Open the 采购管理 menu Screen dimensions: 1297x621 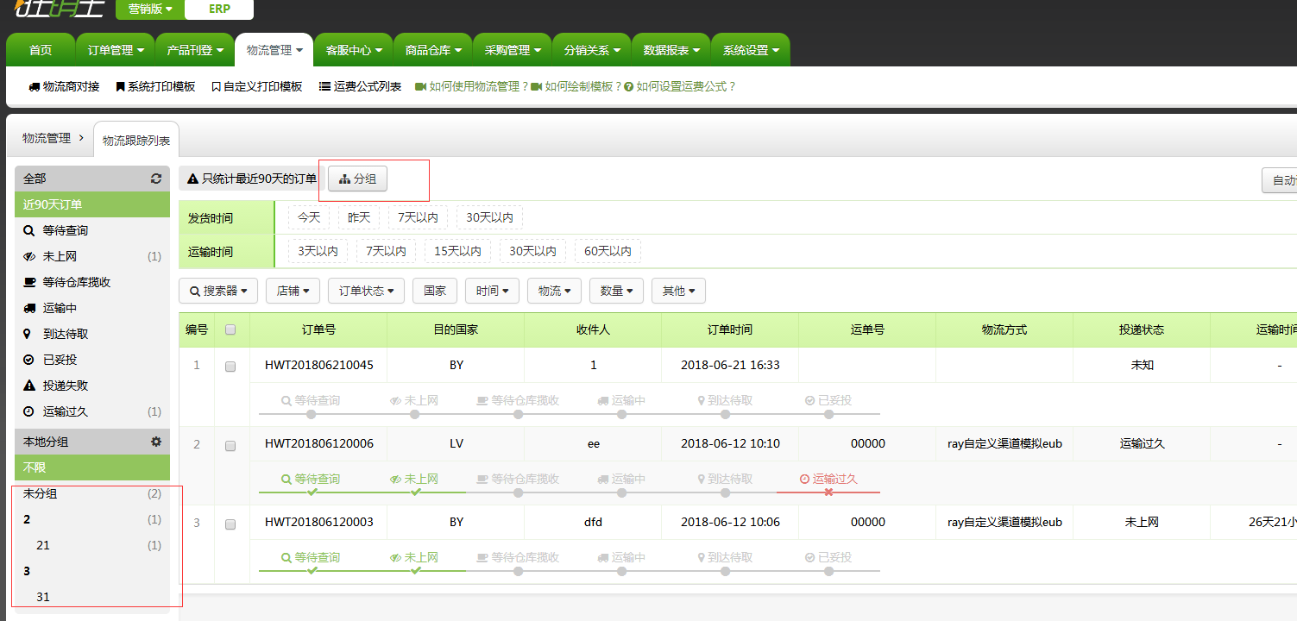[x=513, y=50]
